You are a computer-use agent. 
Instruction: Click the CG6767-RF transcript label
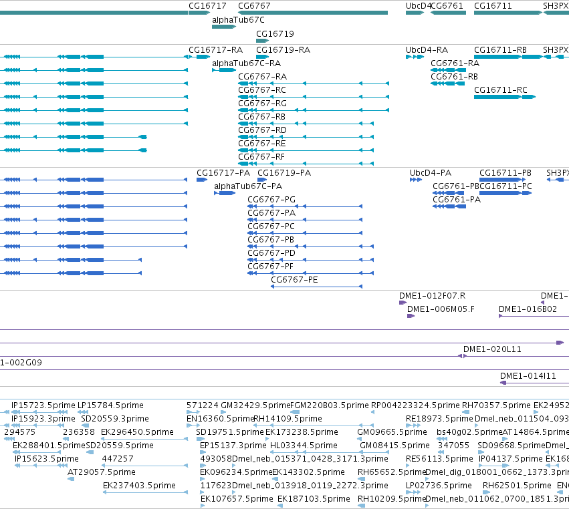coord(261,156)
